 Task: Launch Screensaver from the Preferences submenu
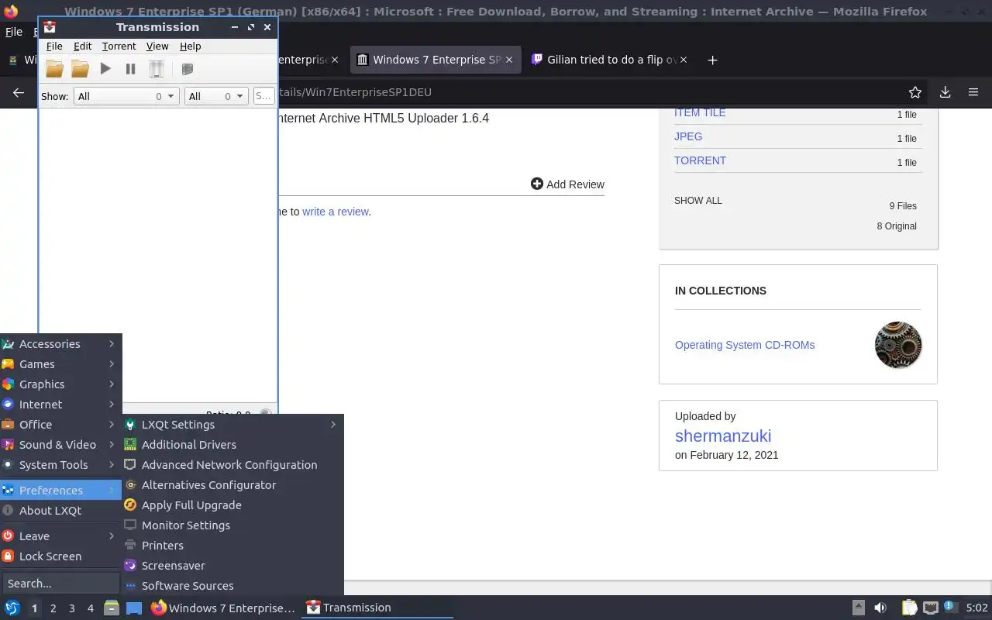[x=232, y=566]
